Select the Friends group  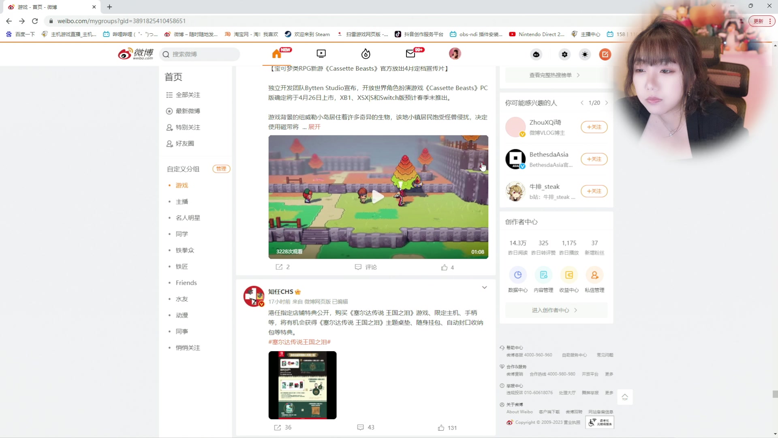(186, 283)
